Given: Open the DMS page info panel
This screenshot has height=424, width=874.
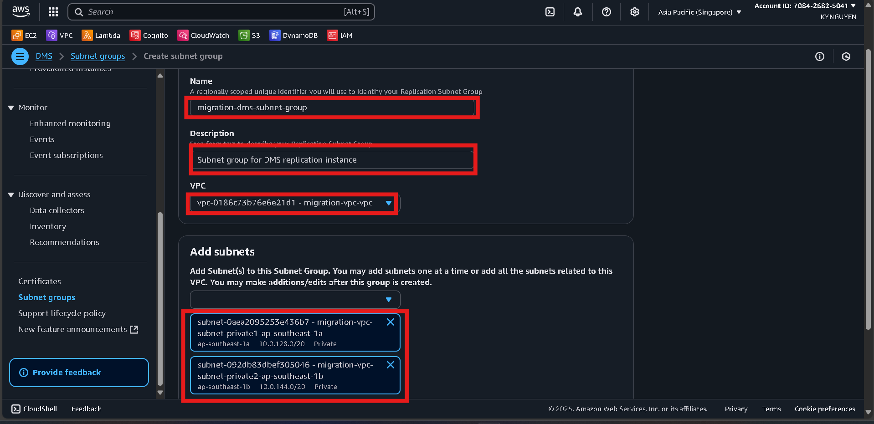Looking at the screenshot, I should point(819,56).
